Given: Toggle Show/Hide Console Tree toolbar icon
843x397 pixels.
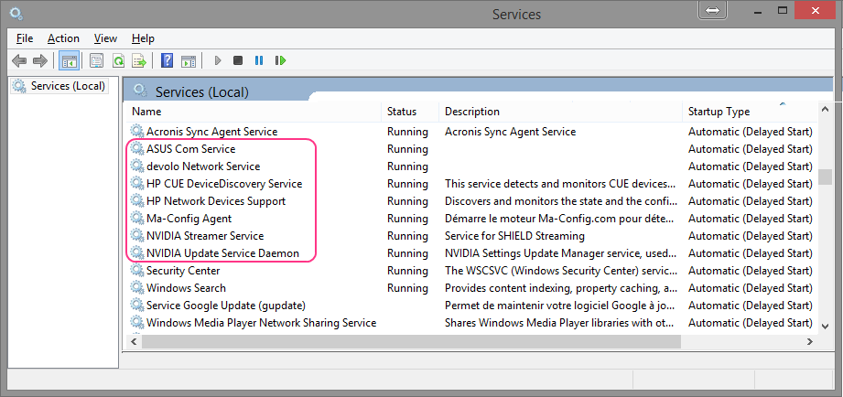Looking at the screenshot, I should pos(70,60).
